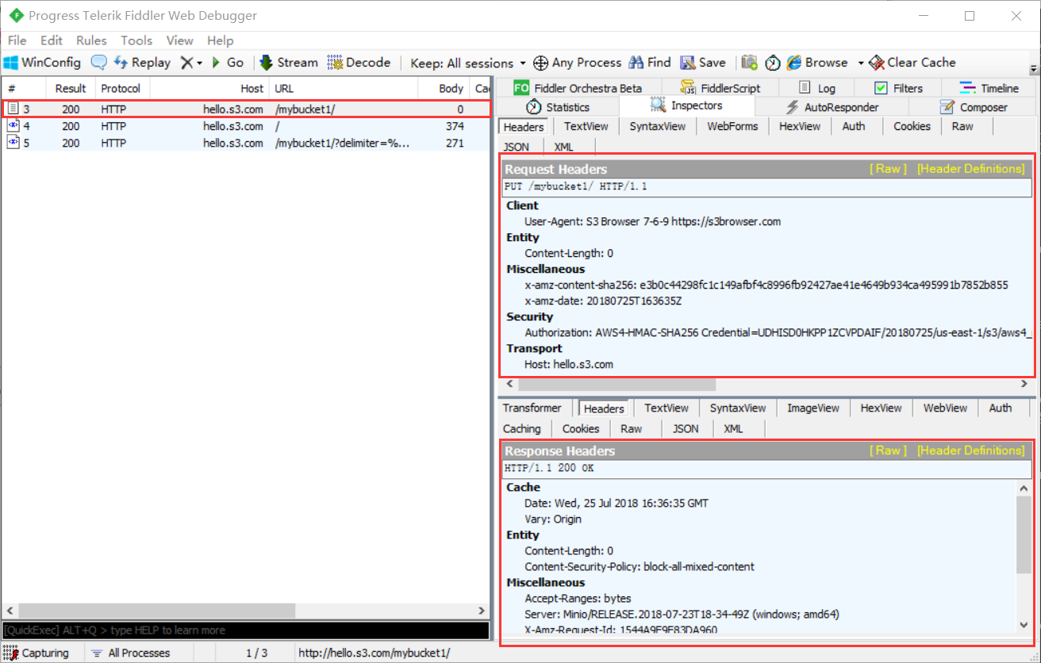
Task: Open the response Transformer tab
Action: [532, 408]
